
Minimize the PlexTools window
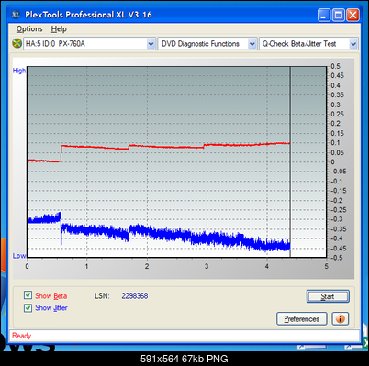[324, 15]
